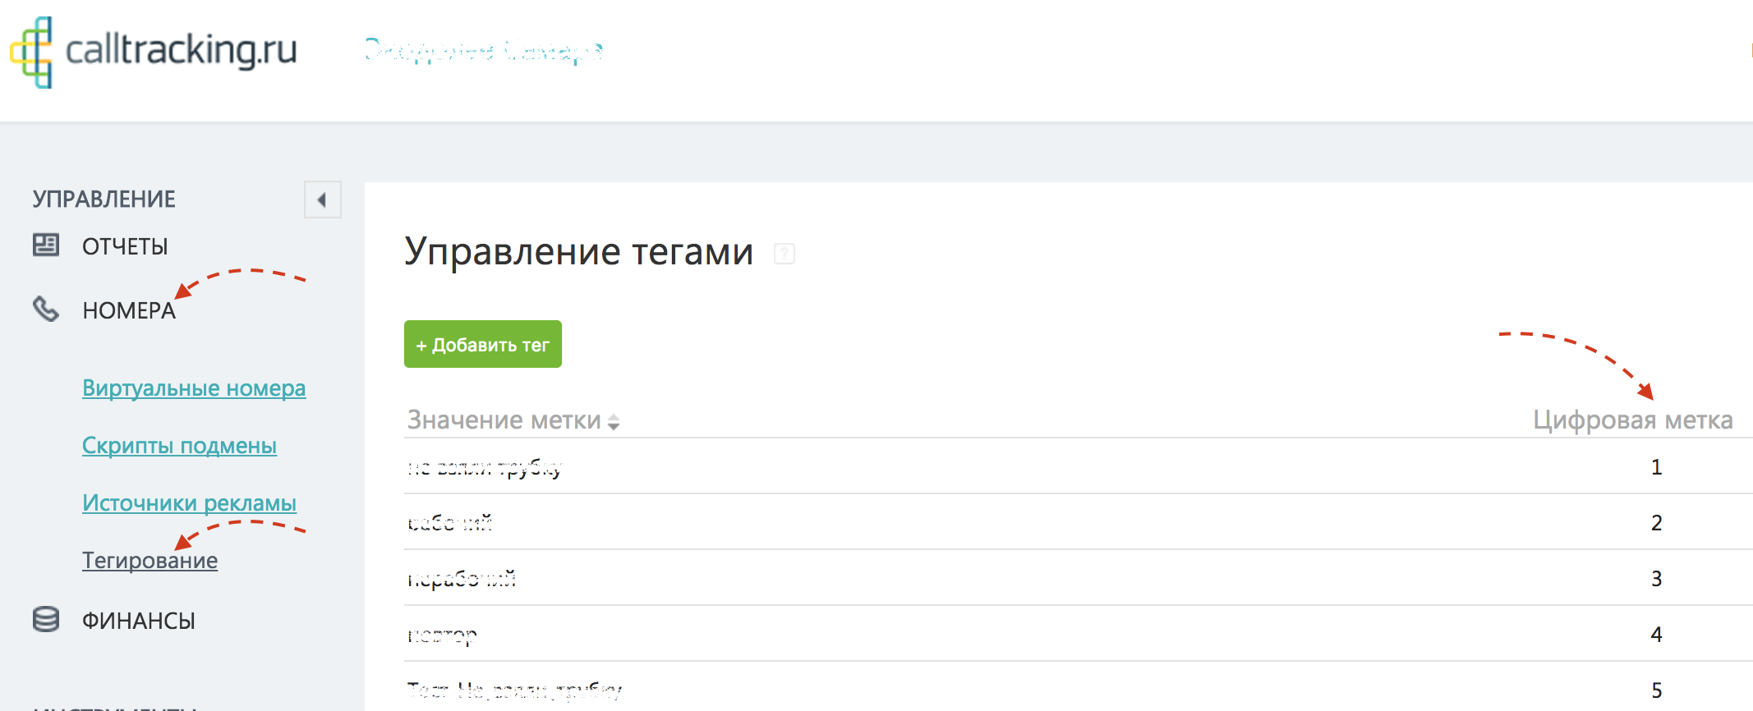1753x711 pixels.
Task: Sort by the Значение метки column arrows
Action: click(x=613, y=422)
